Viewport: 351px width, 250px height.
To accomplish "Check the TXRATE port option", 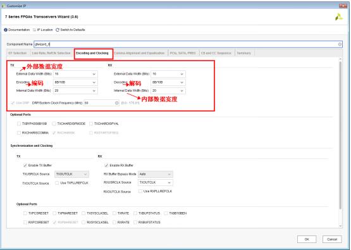I will pos(114,213).
